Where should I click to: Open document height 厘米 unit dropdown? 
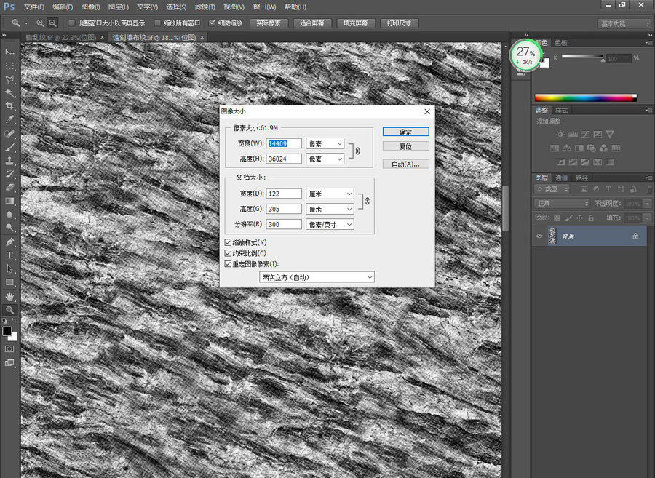(330, 209)
